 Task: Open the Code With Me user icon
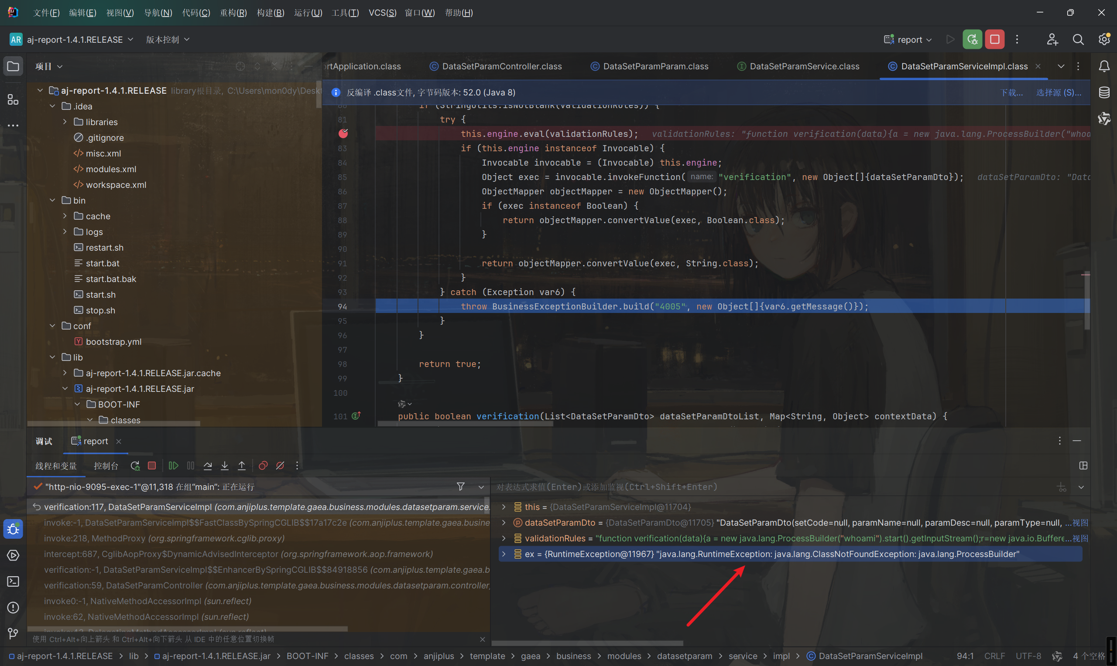(x=1052, y=40)
